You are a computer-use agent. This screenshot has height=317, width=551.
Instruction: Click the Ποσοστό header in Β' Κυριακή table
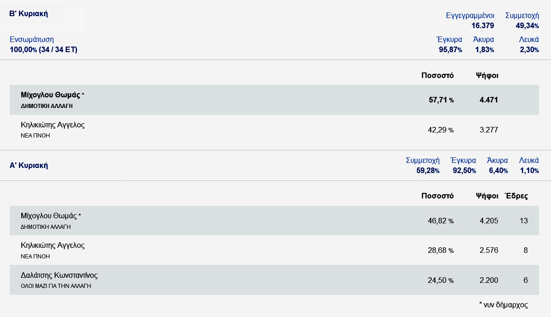click(437, 75)
